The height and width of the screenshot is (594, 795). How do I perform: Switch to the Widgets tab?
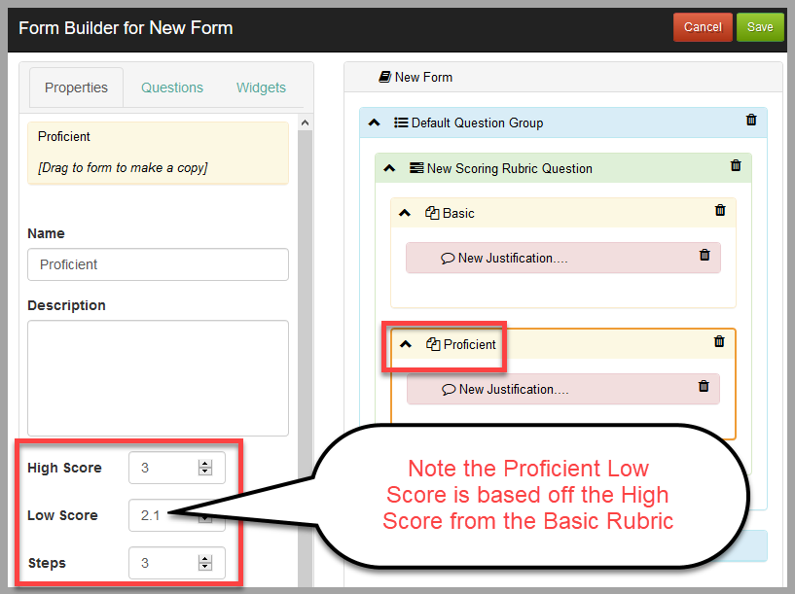pyautogui.click(x=261, y=87)
